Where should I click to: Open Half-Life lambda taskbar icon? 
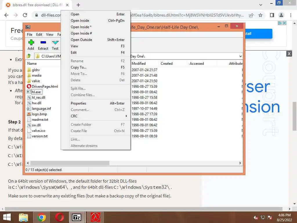(95, 217)
